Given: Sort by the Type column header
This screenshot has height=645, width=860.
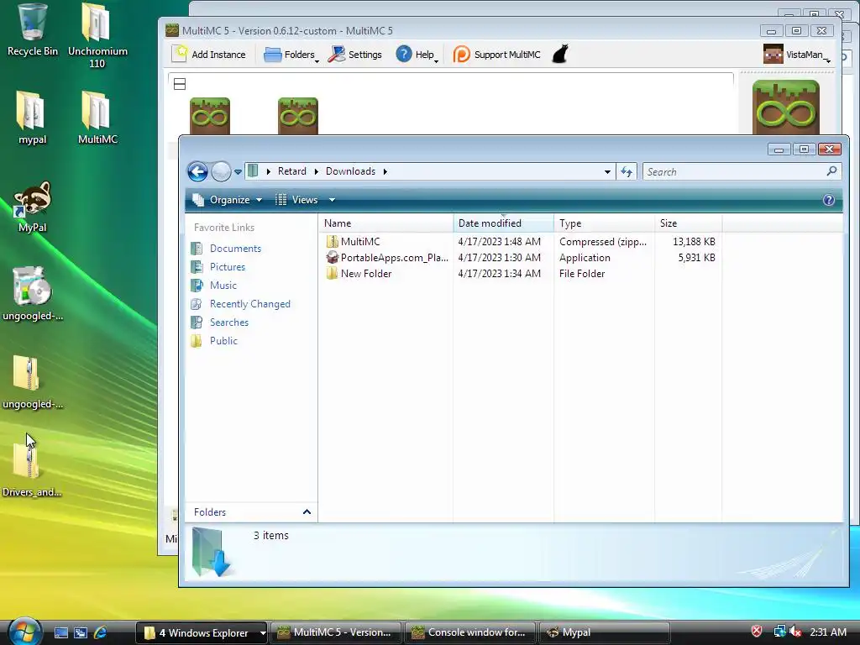Looking at the screenshot, I should pyautogui.click(x=604, y=223).
